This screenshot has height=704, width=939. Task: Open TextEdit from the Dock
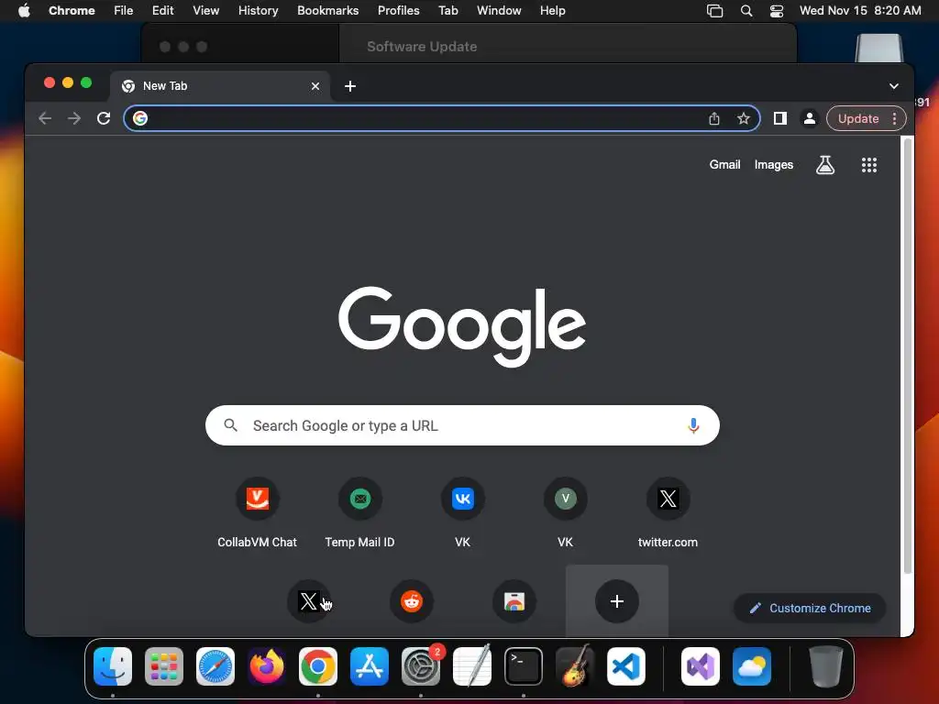click(x=472, y=666)
